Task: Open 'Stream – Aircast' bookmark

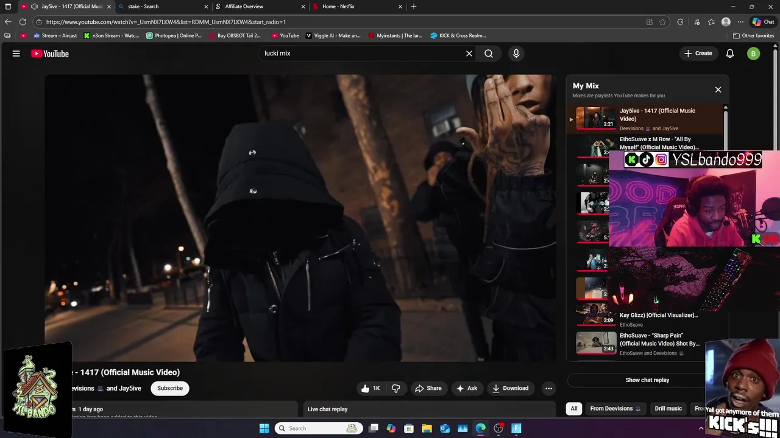Action: (54, 35)
